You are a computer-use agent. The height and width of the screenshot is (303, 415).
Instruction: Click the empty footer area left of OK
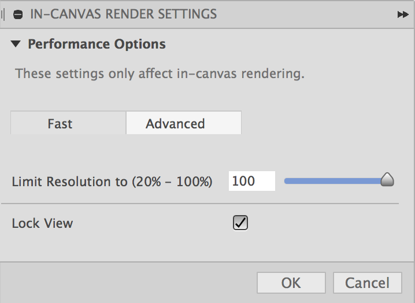pyautogui.click(x=127, y=283)
